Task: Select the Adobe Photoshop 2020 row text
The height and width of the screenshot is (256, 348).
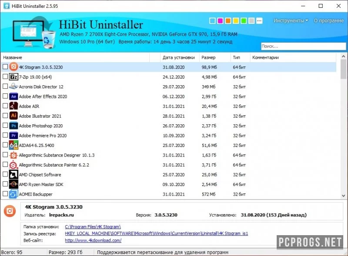Action: click(x=41, y=126)
